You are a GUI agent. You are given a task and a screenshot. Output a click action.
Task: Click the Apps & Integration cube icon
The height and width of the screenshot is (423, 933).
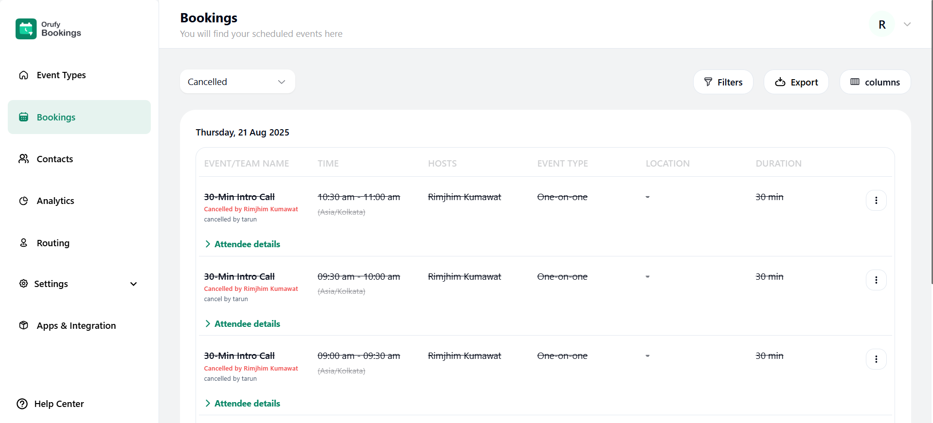pyautogui.click(x=23, y=325)
